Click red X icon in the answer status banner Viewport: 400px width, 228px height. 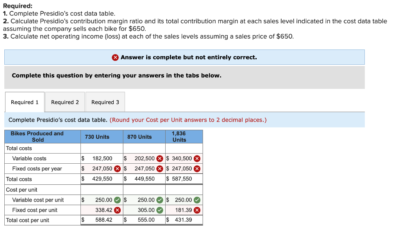click(115, 57)
